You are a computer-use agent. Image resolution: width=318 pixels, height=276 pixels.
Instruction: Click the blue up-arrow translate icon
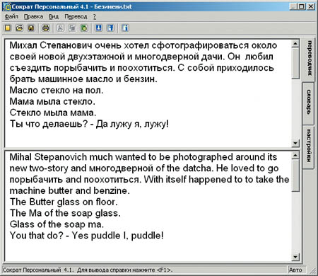coord(110,28)
